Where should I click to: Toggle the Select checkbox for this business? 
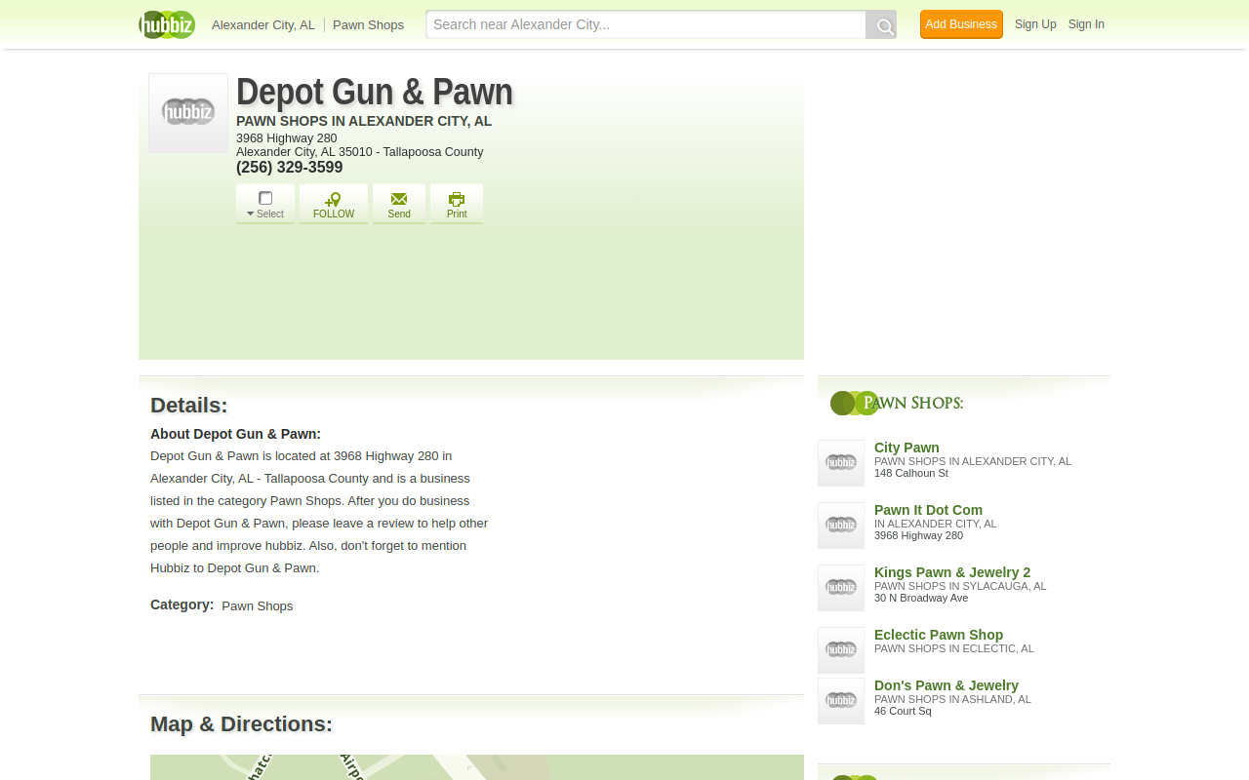click(x=265, y=198)
